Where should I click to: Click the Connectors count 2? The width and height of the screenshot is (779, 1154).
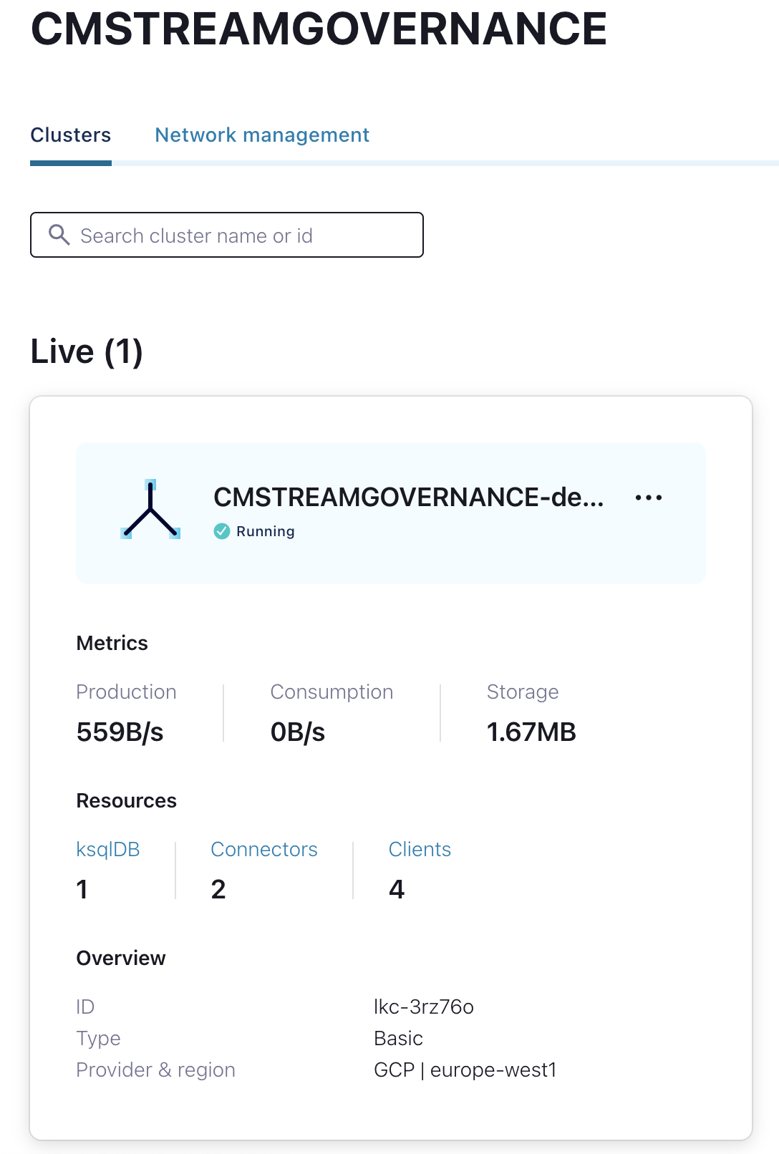click(x=218, y=889)
